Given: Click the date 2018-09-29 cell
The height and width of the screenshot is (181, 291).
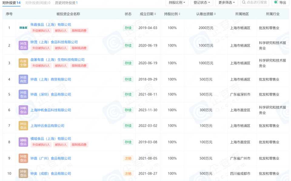Looking at the screenshot, I should point(148,79).
